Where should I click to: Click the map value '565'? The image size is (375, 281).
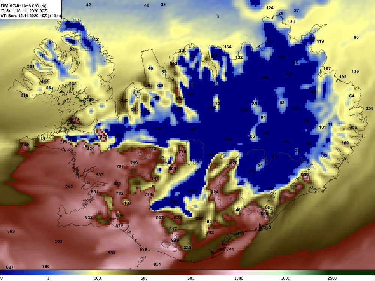point(69,186)
